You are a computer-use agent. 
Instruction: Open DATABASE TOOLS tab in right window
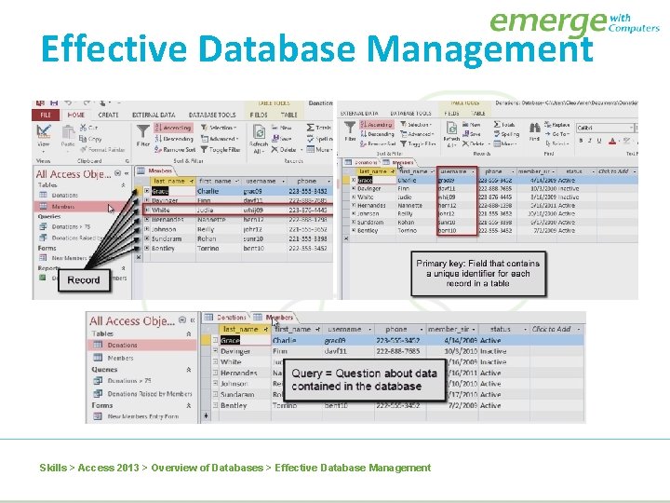410,114
